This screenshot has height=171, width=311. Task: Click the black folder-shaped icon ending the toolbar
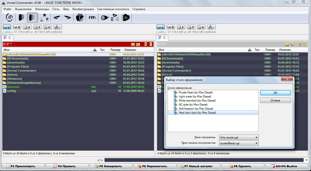click(x=126, y=17)
